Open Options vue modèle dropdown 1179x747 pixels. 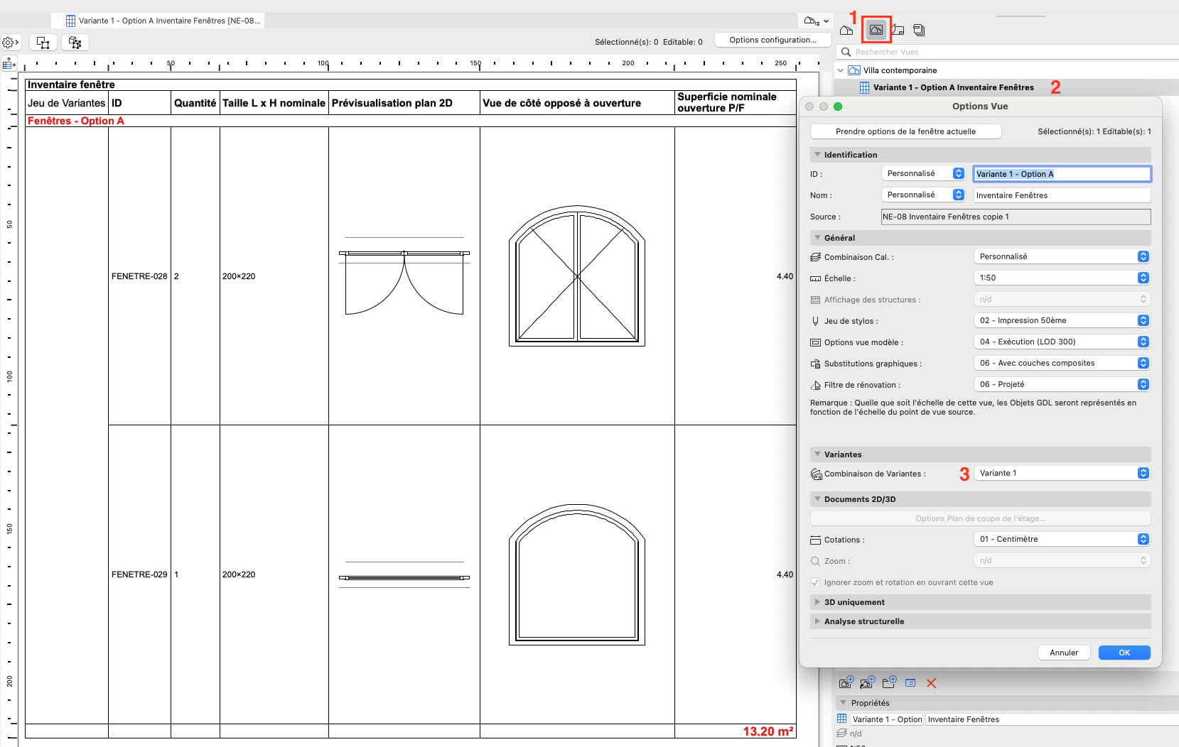(1062, 342)
